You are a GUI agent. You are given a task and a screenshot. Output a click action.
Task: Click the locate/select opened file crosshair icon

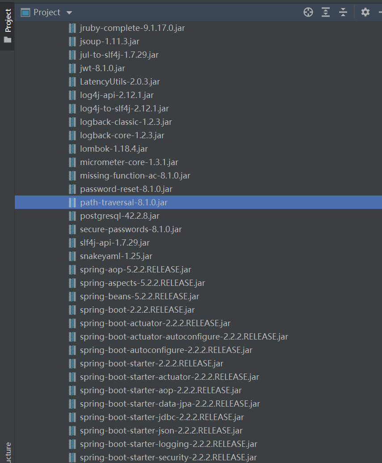pos(308,12)
